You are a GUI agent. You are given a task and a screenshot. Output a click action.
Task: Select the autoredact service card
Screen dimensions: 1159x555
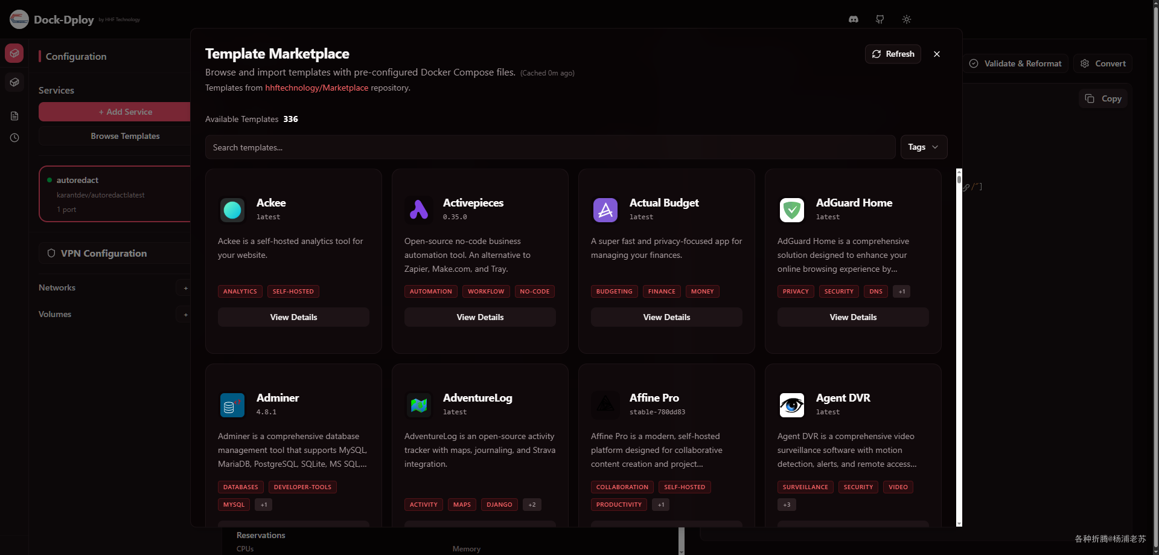point(115,194)
